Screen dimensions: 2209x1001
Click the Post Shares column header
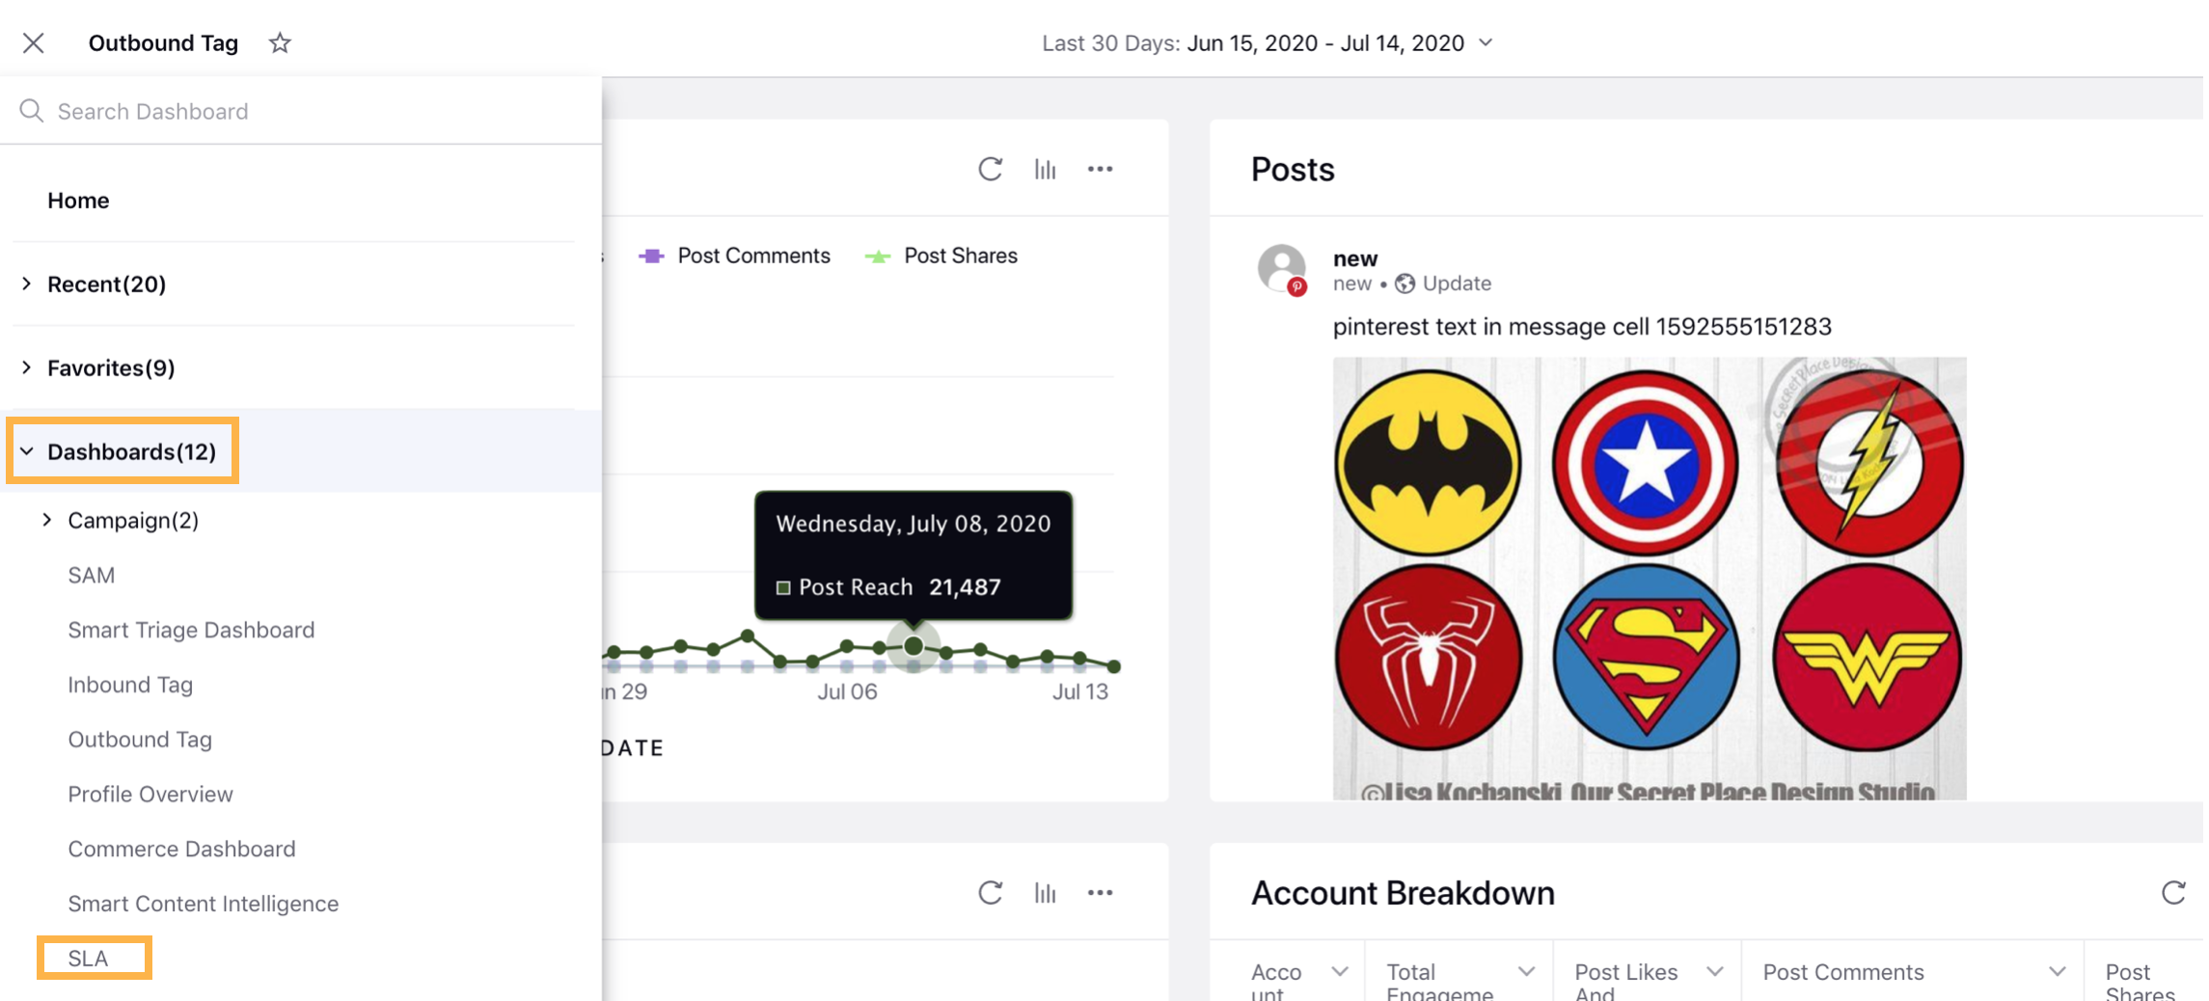click(2141, 982)
